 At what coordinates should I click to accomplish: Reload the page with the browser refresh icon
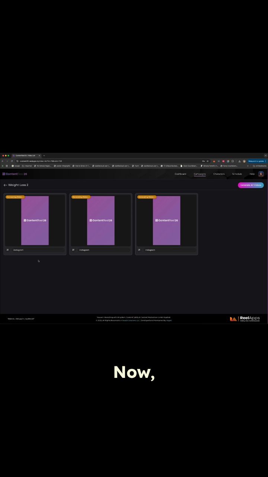click(12, 161)
